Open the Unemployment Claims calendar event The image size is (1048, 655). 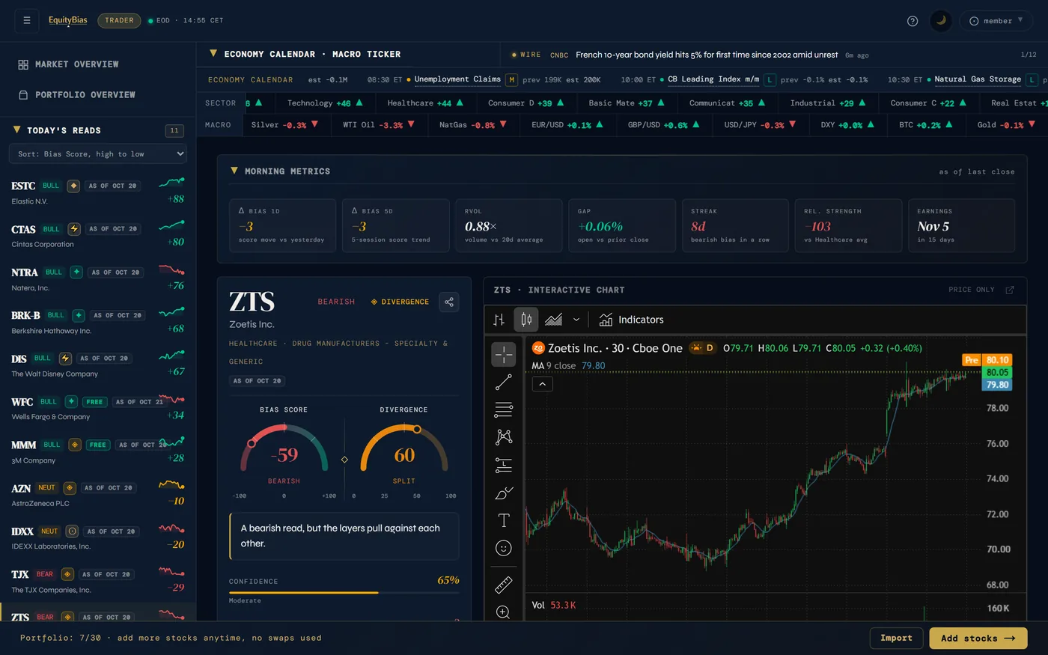457,79
